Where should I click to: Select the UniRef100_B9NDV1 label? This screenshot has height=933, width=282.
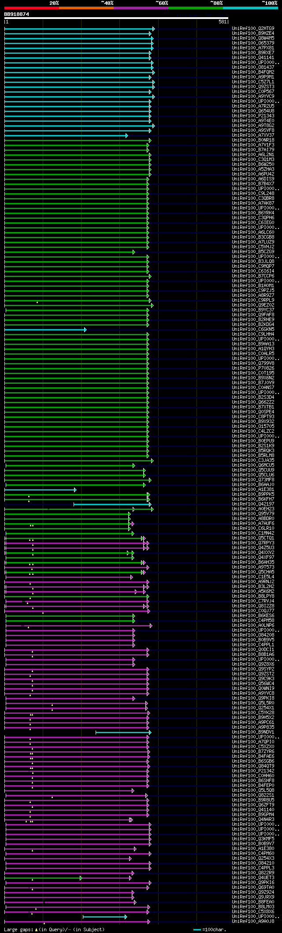point(253,732)
